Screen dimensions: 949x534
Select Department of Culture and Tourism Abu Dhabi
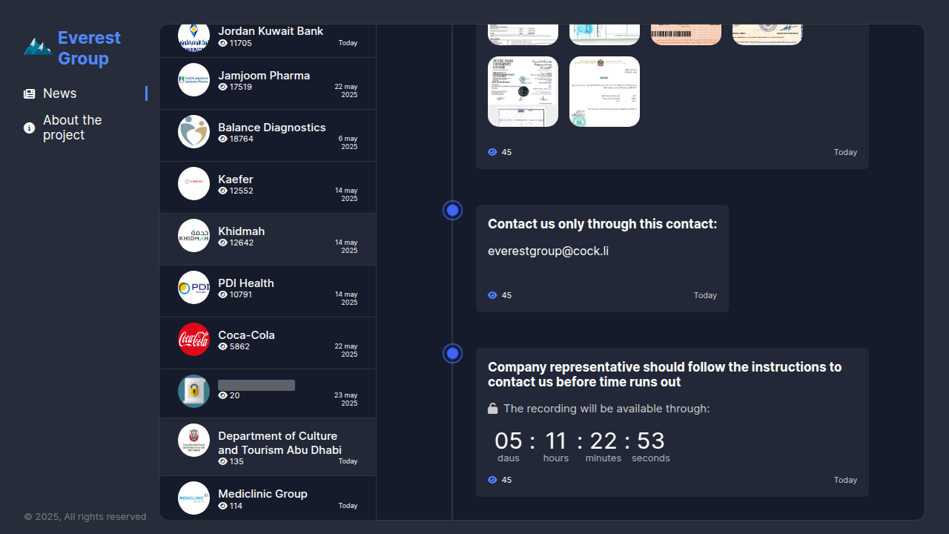[x=268, y=447]
